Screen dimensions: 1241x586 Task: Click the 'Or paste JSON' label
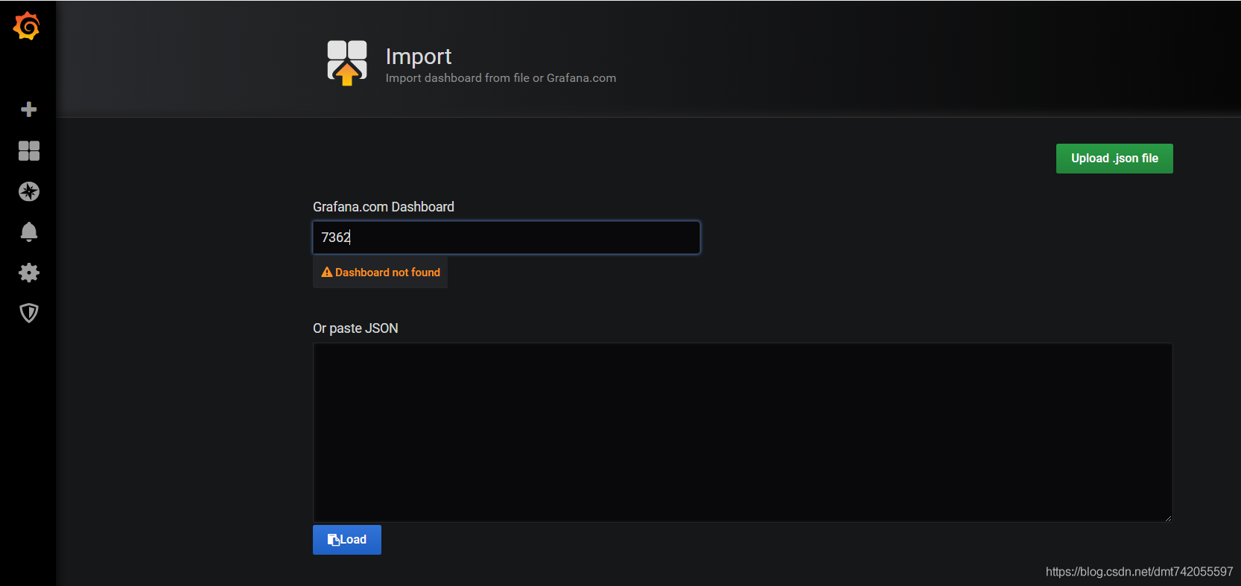pyautogui.click(x=355, y=328)
